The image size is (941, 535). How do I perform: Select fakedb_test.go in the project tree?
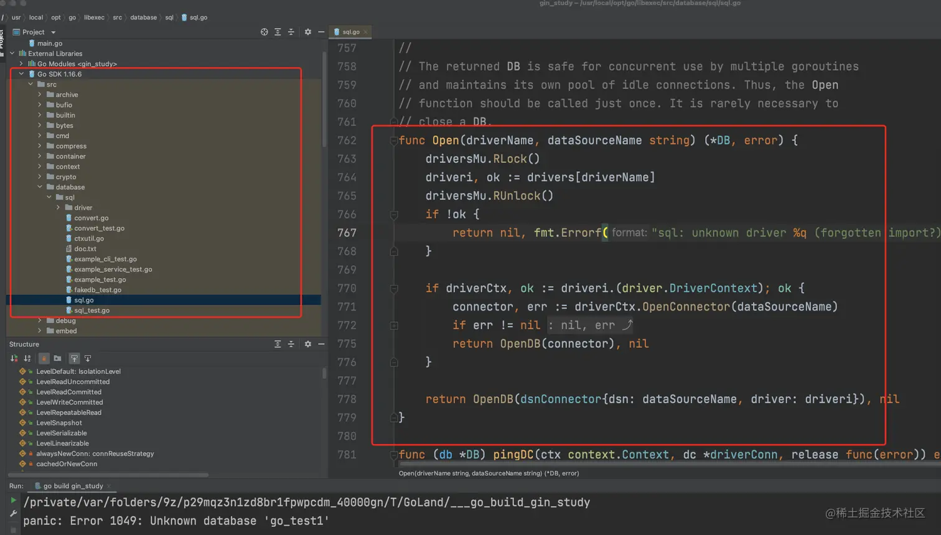pos(98,290)
